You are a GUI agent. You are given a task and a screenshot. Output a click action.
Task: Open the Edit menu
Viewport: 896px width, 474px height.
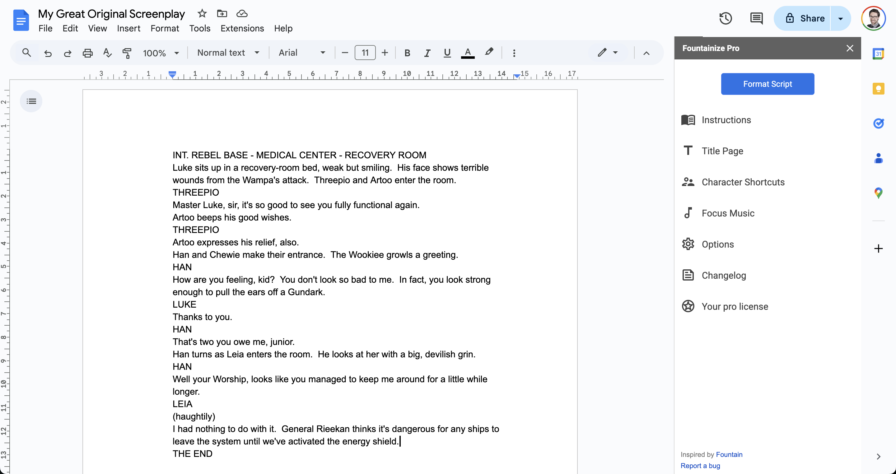[70, 29]
